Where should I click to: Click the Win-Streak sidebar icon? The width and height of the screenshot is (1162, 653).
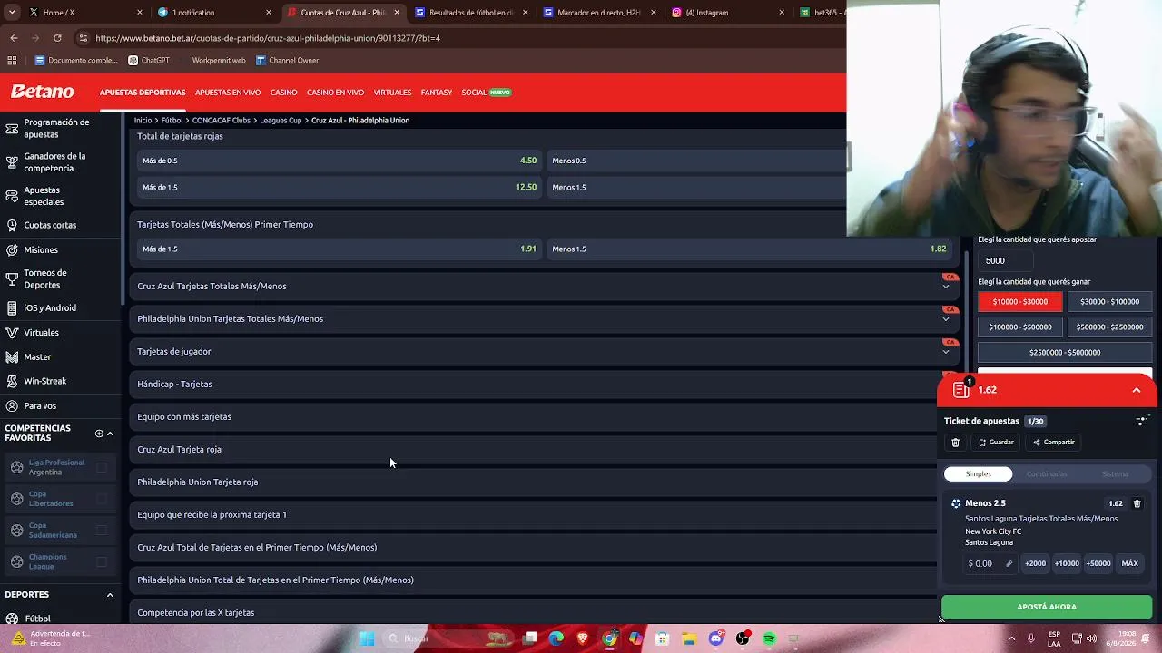[x=12, y=381]
